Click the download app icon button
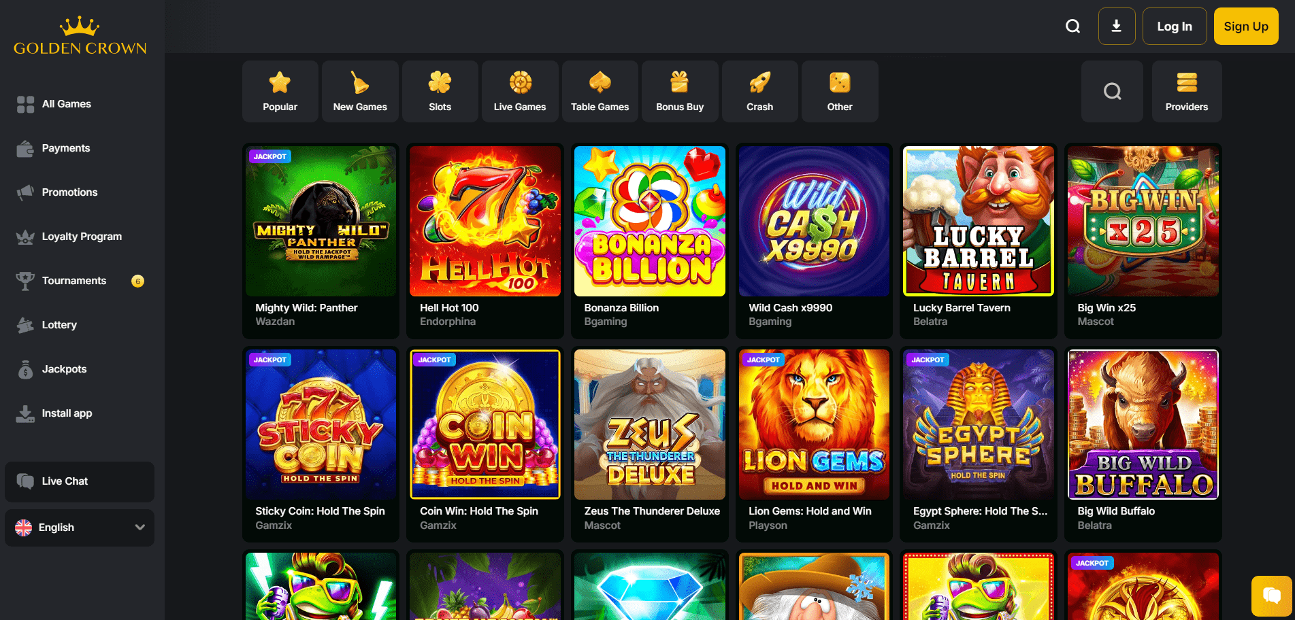Image resolution: width=1295 pixels, height=620 pixels. pos(1117,27)
